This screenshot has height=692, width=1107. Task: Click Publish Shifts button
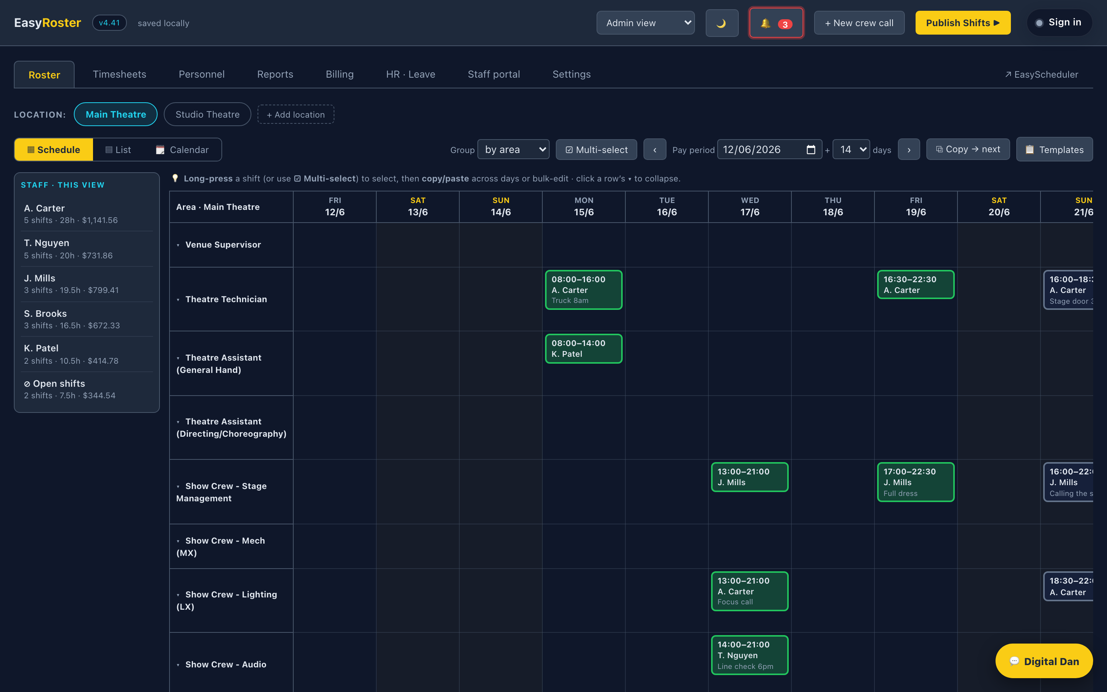tap(962, 23)
